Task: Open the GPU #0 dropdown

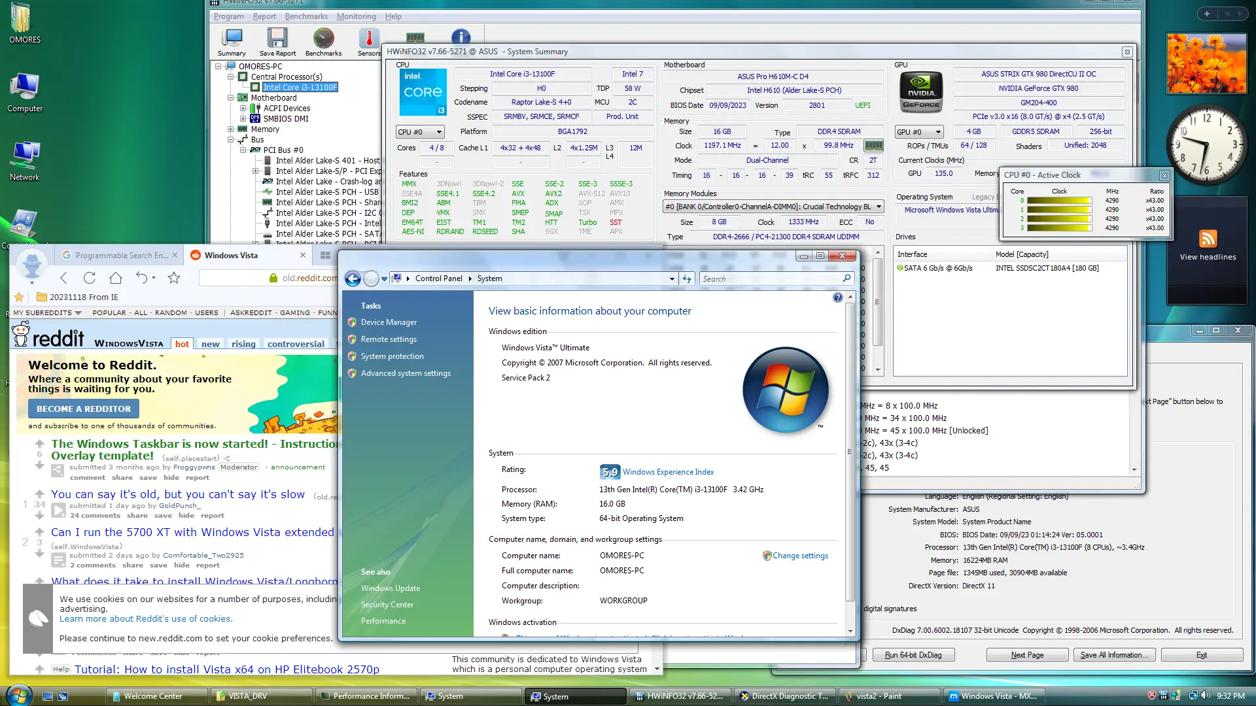Action: click(x=919, y=132)
